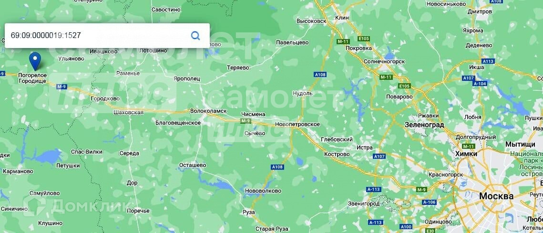Image resolution: width=543 pixels, height=233 pixels.
Task: Click the Руза town label
Action: click(249, 212)
